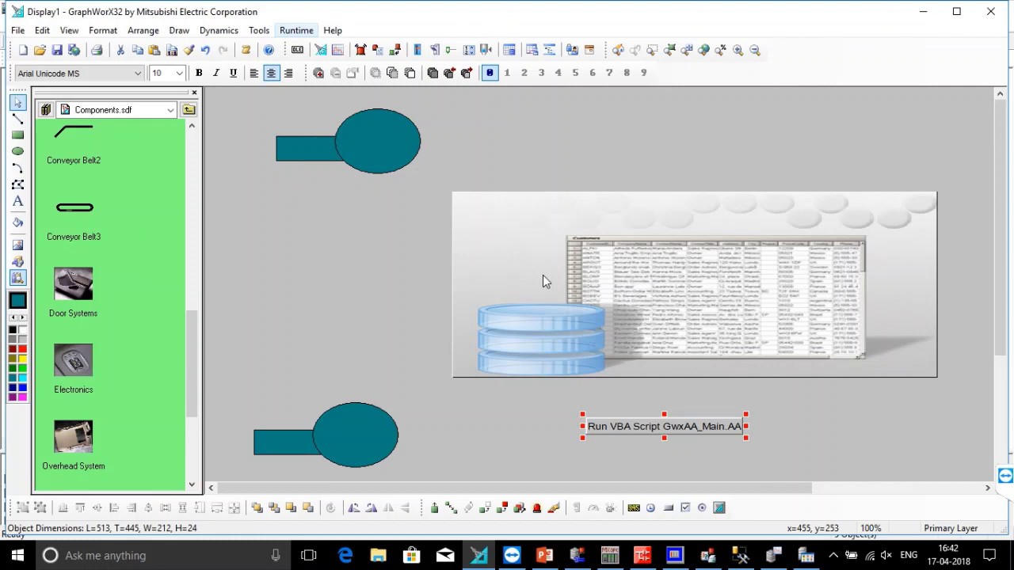The image size is (1014, 570).
Task: Open Microsoft Edge from the taskbar
Action: [345, 555]
